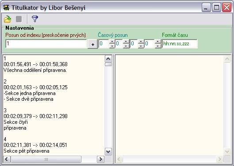Image resolution: width=234 pixels, height=166 pixels.
Task: Click the 'Formát času' label
Action: click(x=175, y=35)
